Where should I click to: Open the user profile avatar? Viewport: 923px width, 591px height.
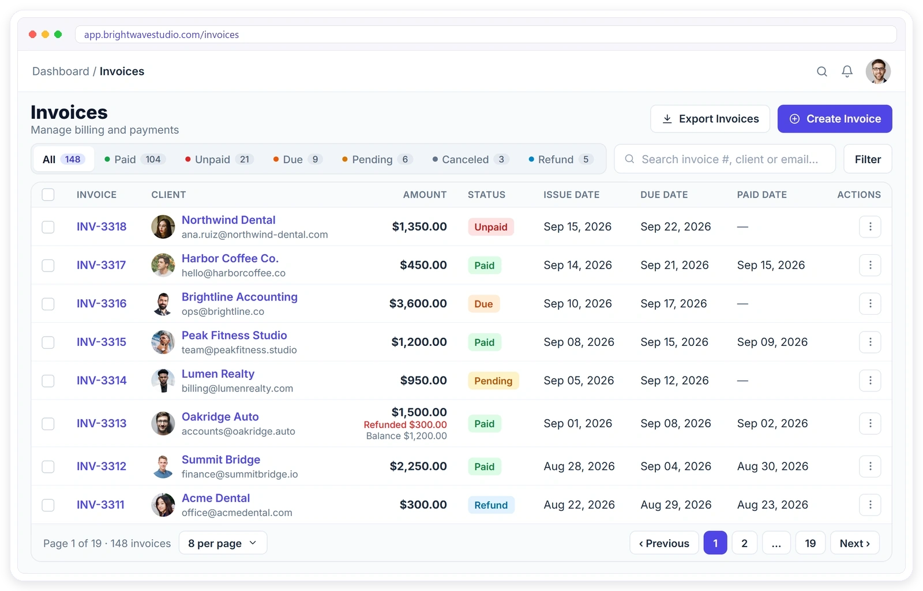(x=878, y=71)
